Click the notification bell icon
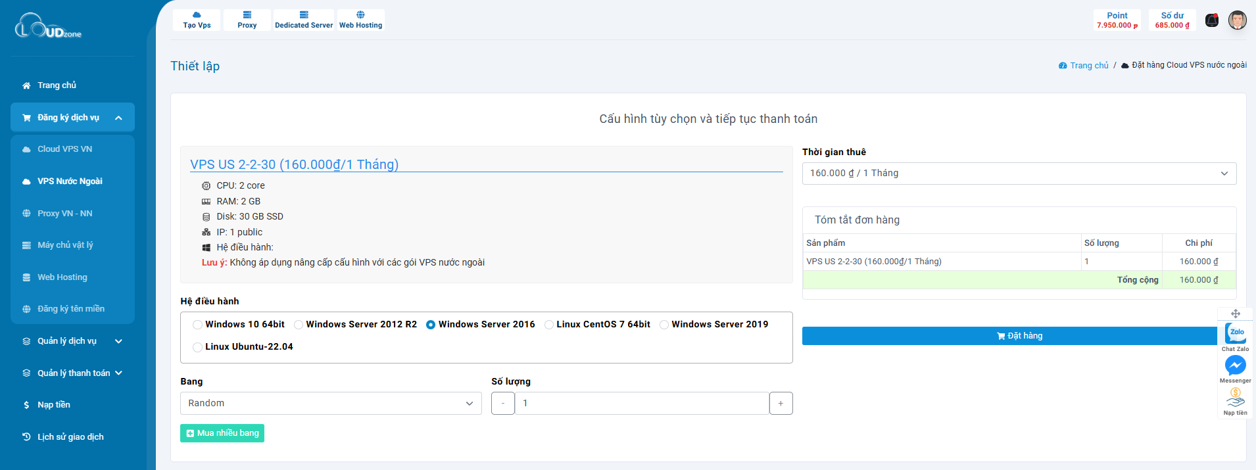This screenshot has height=470, width=1256. [1211, 20]
